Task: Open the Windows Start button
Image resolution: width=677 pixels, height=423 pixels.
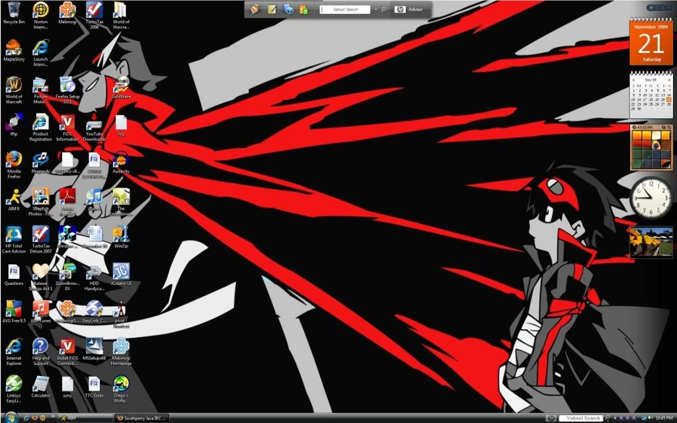Action: pos(10,418)
